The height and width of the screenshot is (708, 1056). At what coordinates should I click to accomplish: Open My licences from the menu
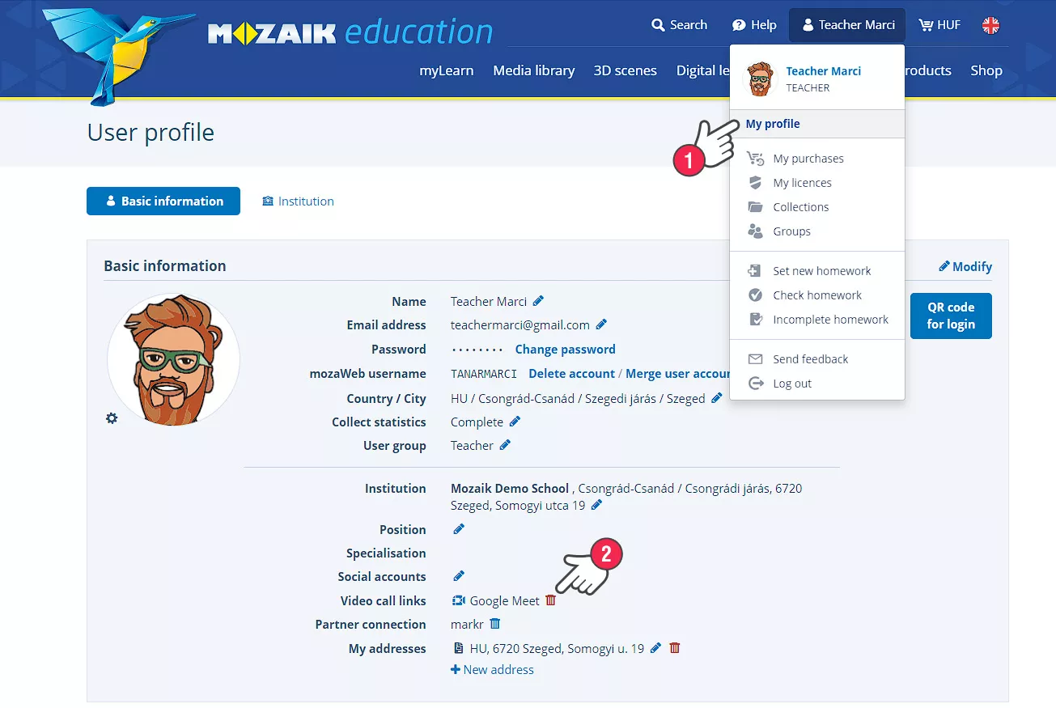pyautogui.click(x=801, y=183)
